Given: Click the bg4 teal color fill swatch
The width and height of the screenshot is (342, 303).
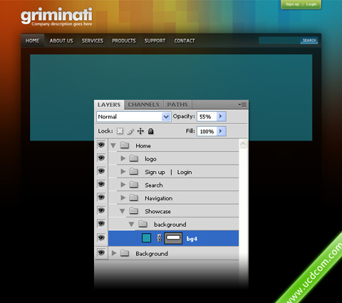Looking at the screenshot, I should point(146,238).
